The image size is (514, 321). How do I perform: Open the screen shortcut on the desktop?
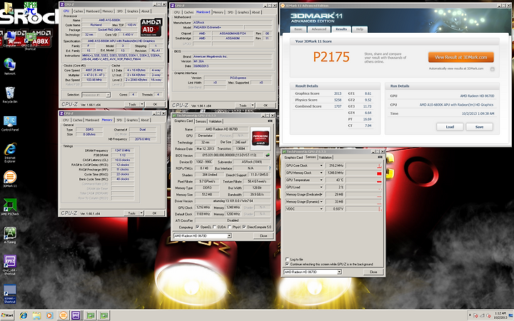click(10, 293)
